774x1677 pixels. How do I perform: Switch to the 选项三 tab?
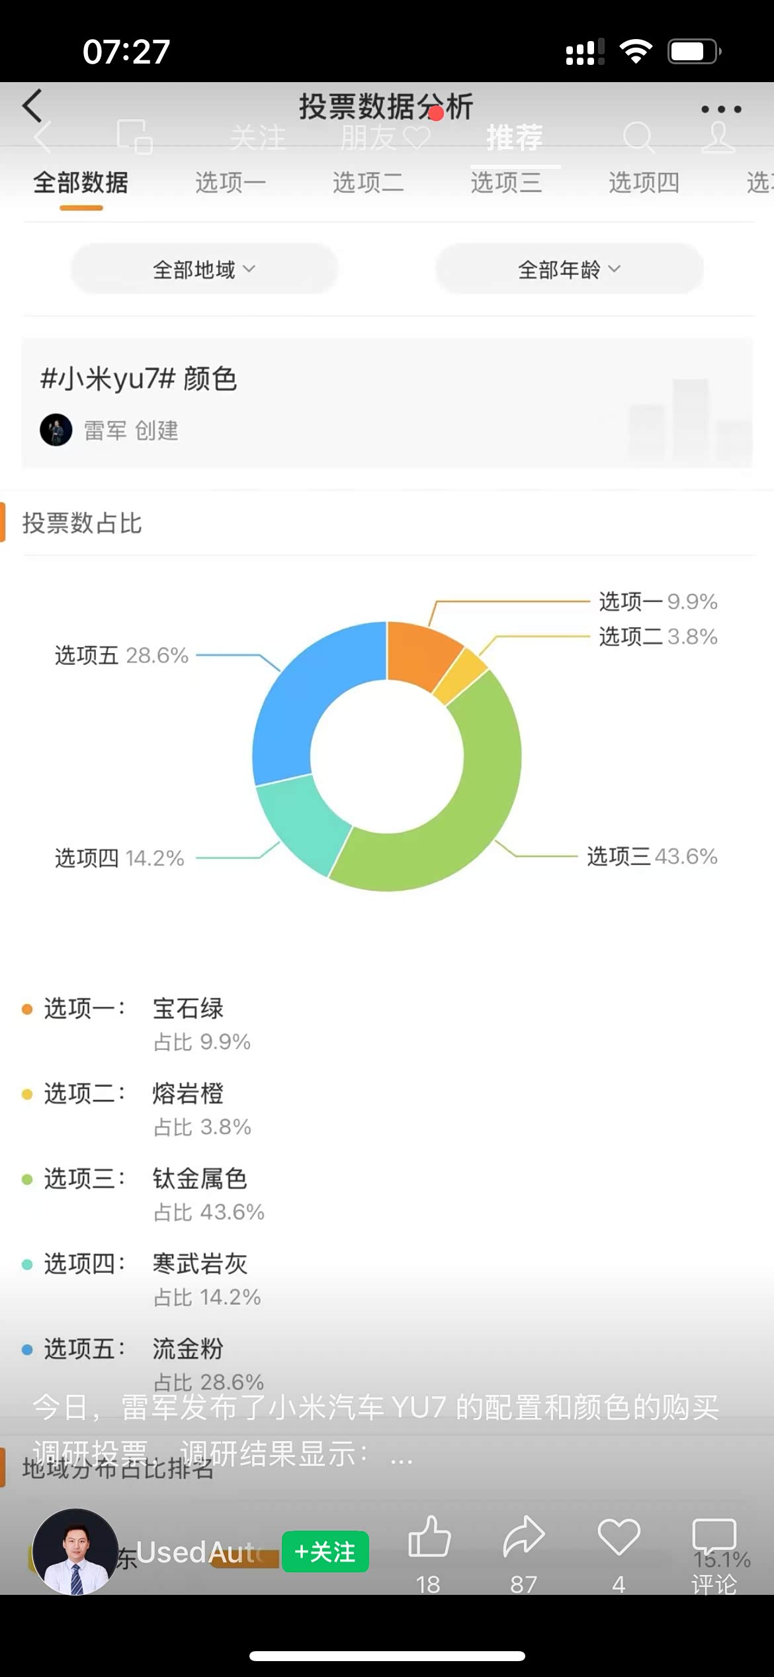(506, 183)
